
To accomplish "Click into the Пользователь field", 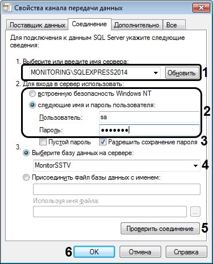I will [149, 117].
